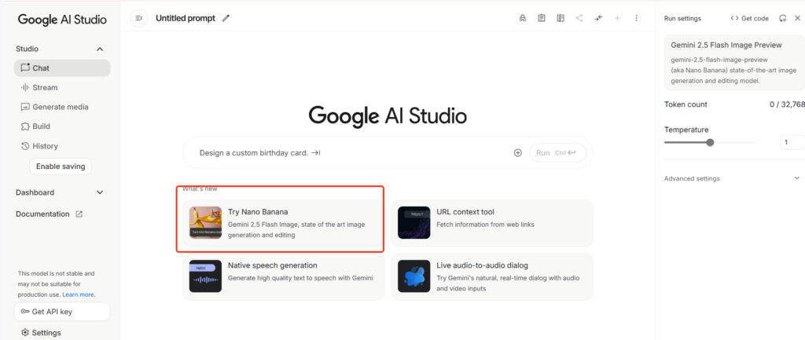Close the Run settings panel
Screen dimensions: 805x340
point(797,18)
